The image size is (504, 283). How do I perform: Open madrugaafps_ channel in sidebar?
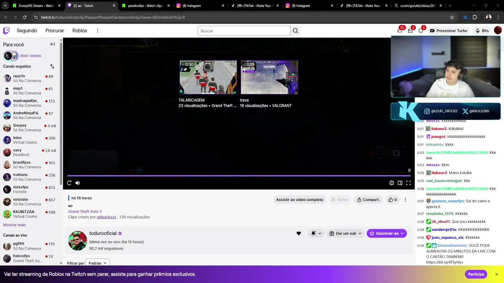(x=30, y=103)
